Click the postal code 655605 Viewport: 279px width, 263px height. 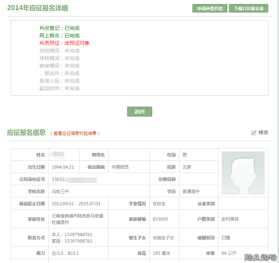click(160, 219)
